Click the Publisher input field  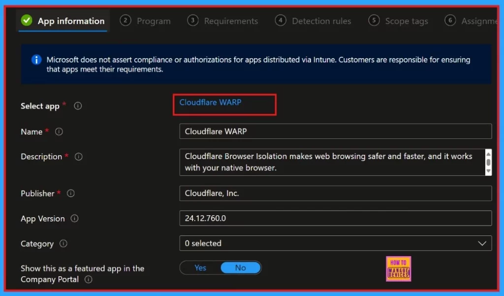pos(336,194)
